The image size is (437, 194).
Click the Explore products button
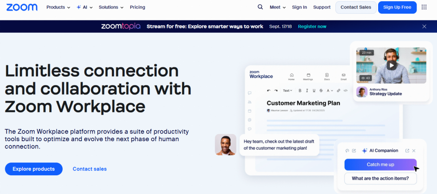point(34,169)
